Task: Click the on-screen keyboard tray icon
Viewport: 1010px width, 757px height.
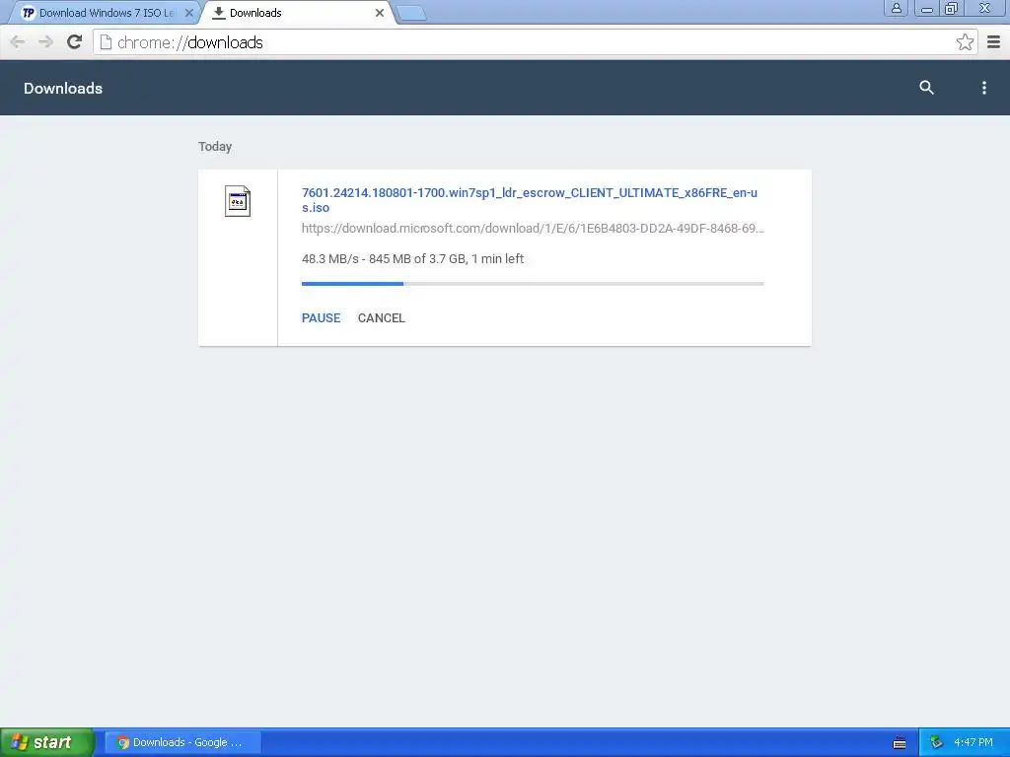Action: (x=900, y=743)
